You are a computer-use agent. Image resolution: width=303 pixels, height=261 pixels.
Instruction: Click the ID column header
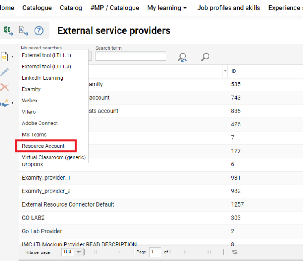click(x=233, y=71)
